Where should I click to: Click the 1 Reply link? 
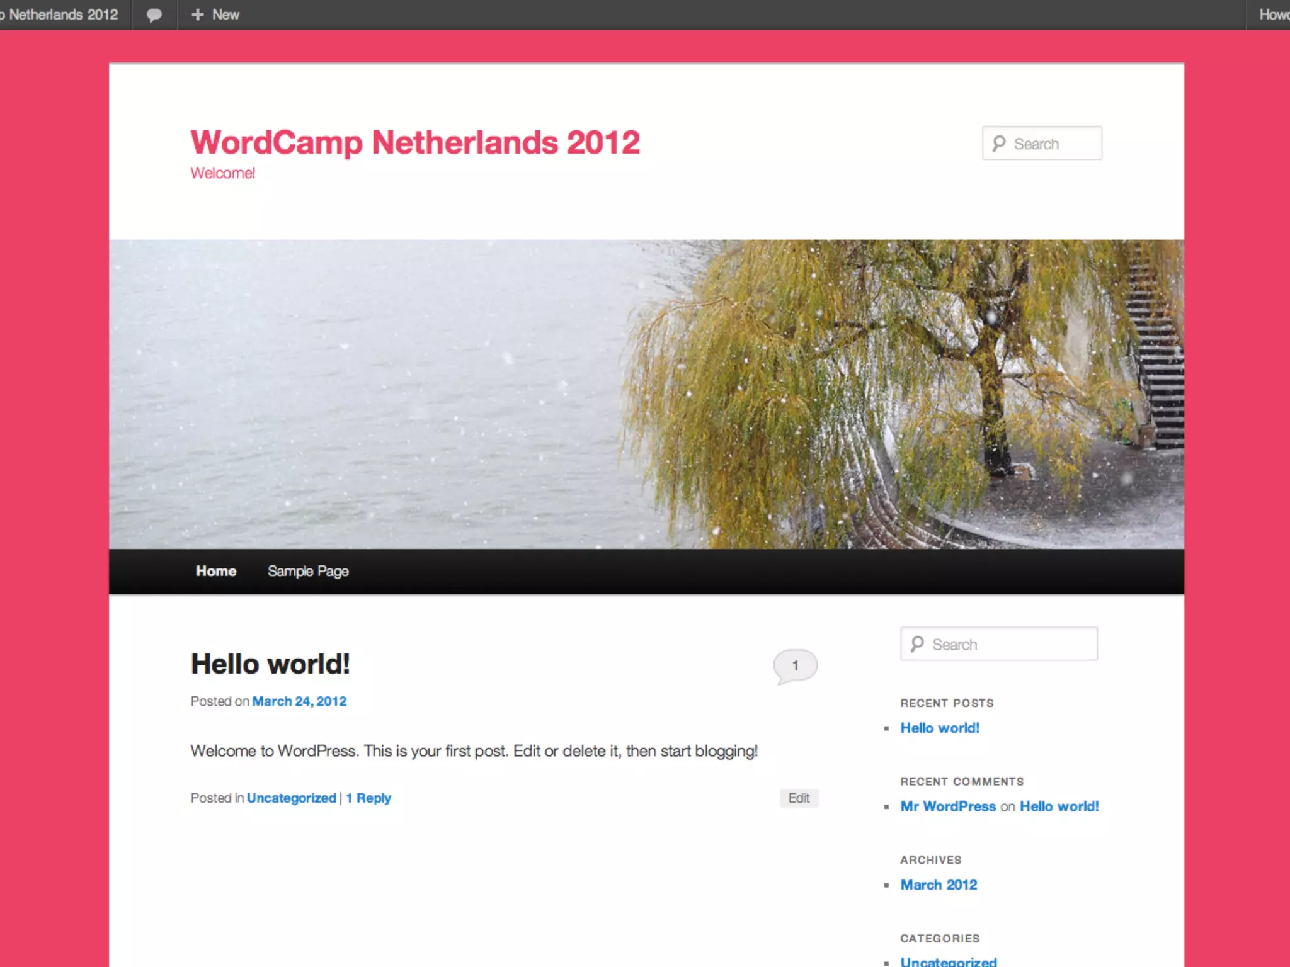368,798
